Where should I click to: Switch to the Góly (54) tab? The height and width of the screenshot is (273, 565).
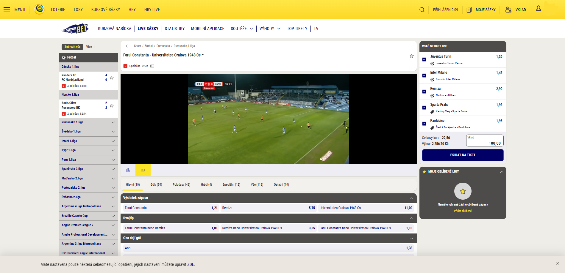click(156, 185)
